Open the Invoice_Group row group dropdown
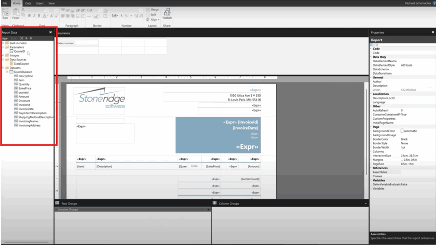This screenshot has height=245, width=436. [x=208, y=209]
